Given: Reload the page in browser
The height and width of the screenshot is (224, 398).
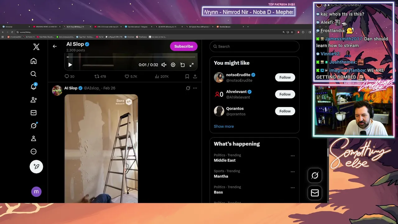Looking at the screenshot, I should (12, 32).
